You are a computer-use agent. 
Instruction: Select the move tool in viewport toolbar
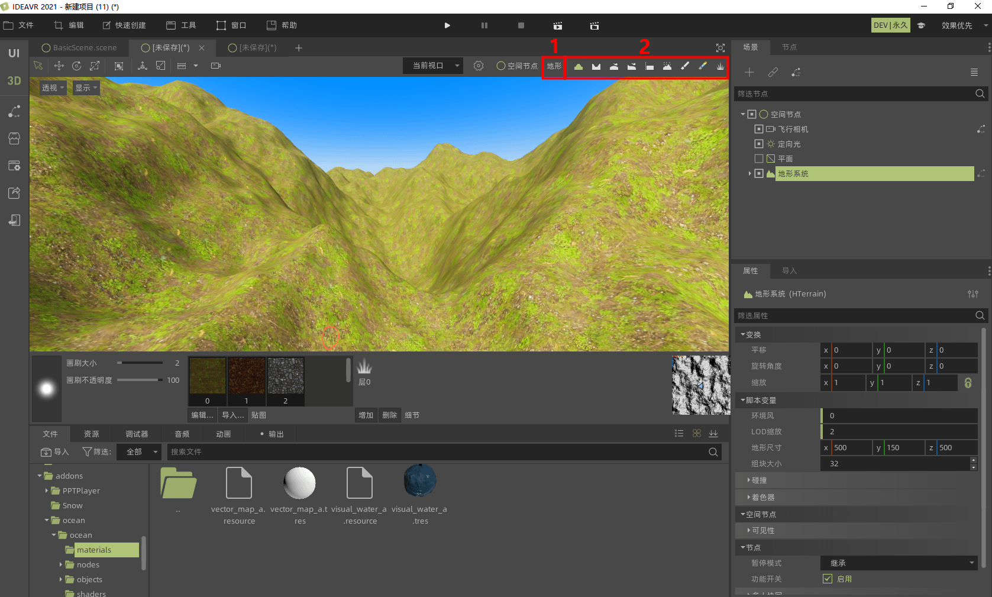59,66
